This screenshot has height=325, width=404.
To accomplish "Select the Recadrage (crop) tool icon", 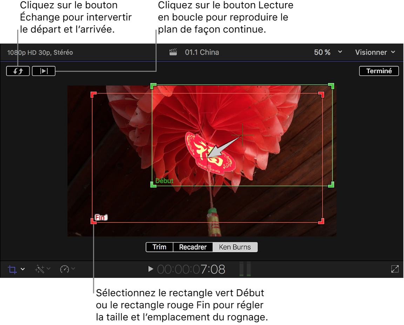I will click(13, 269).
